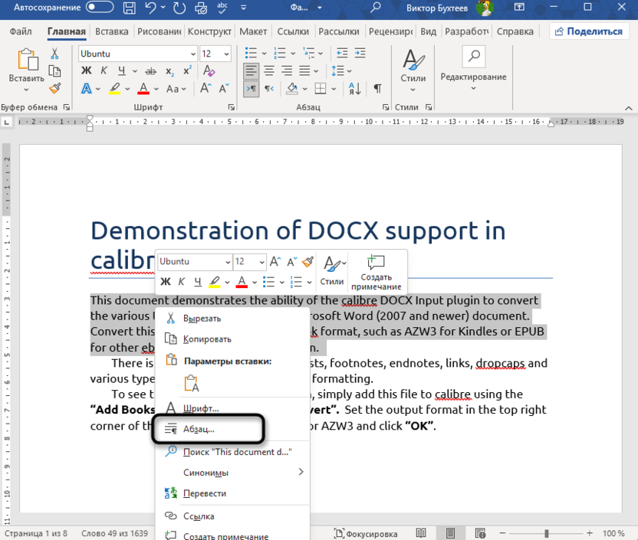Click the Save icon in the title bar

pyautogui.click(x=127, y=8)
